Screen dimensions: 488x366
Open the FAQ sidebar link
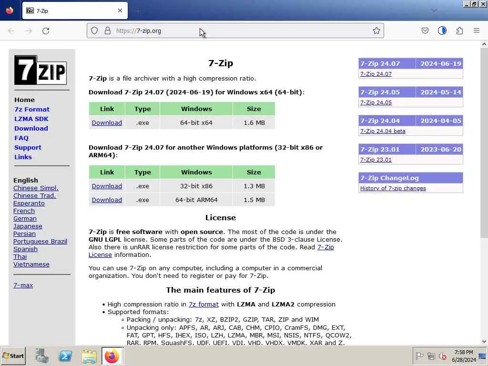click(21, 138)
